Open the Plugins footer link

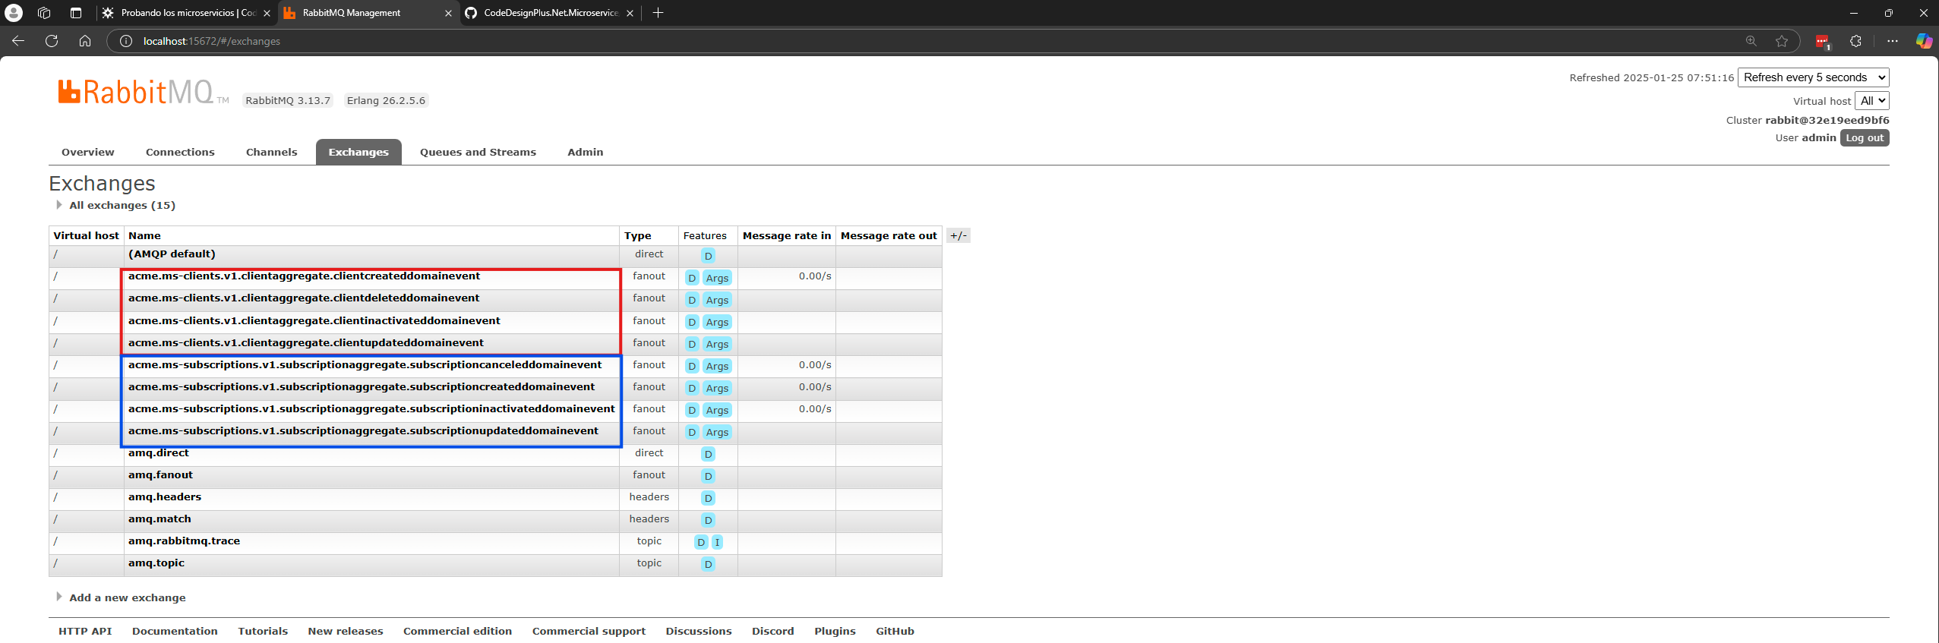835,631
